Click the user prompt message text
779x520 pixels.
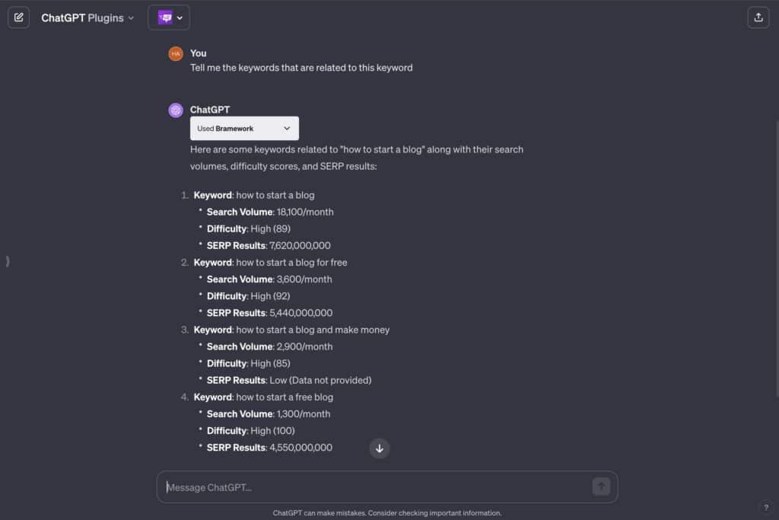click(301, 68)
